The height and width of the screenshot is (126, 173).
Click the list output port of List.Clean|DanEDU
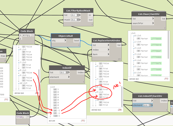(163, 19)
